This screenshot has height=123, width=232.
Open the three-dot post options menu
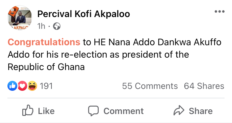[220, 11]
